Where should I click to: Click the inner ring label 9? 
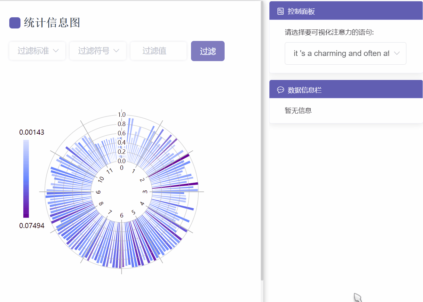point(98,192)
